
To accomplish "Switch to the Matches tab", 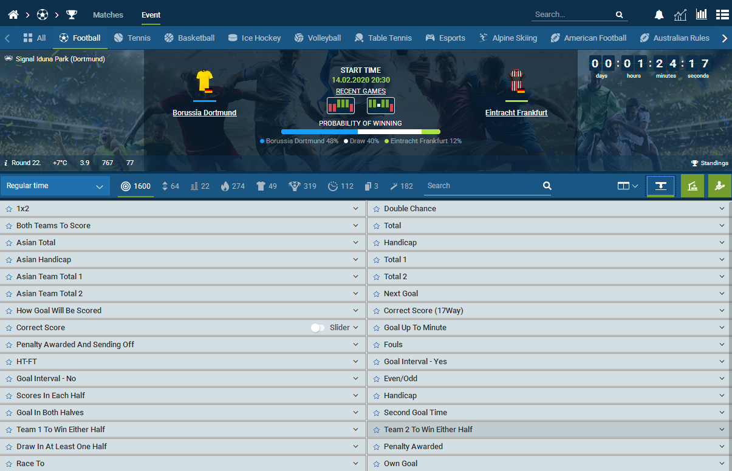I will (x=108, y=15).
